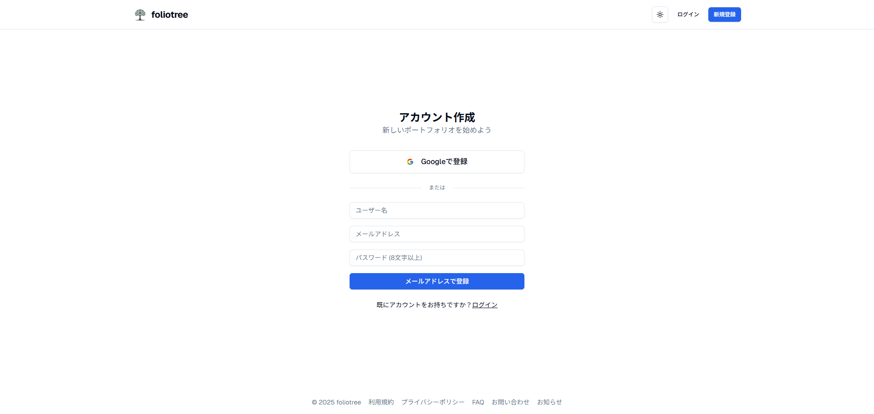The image size is (874, 414).
Task: Open the お知らせ footer link
Action: click(549, 402)
